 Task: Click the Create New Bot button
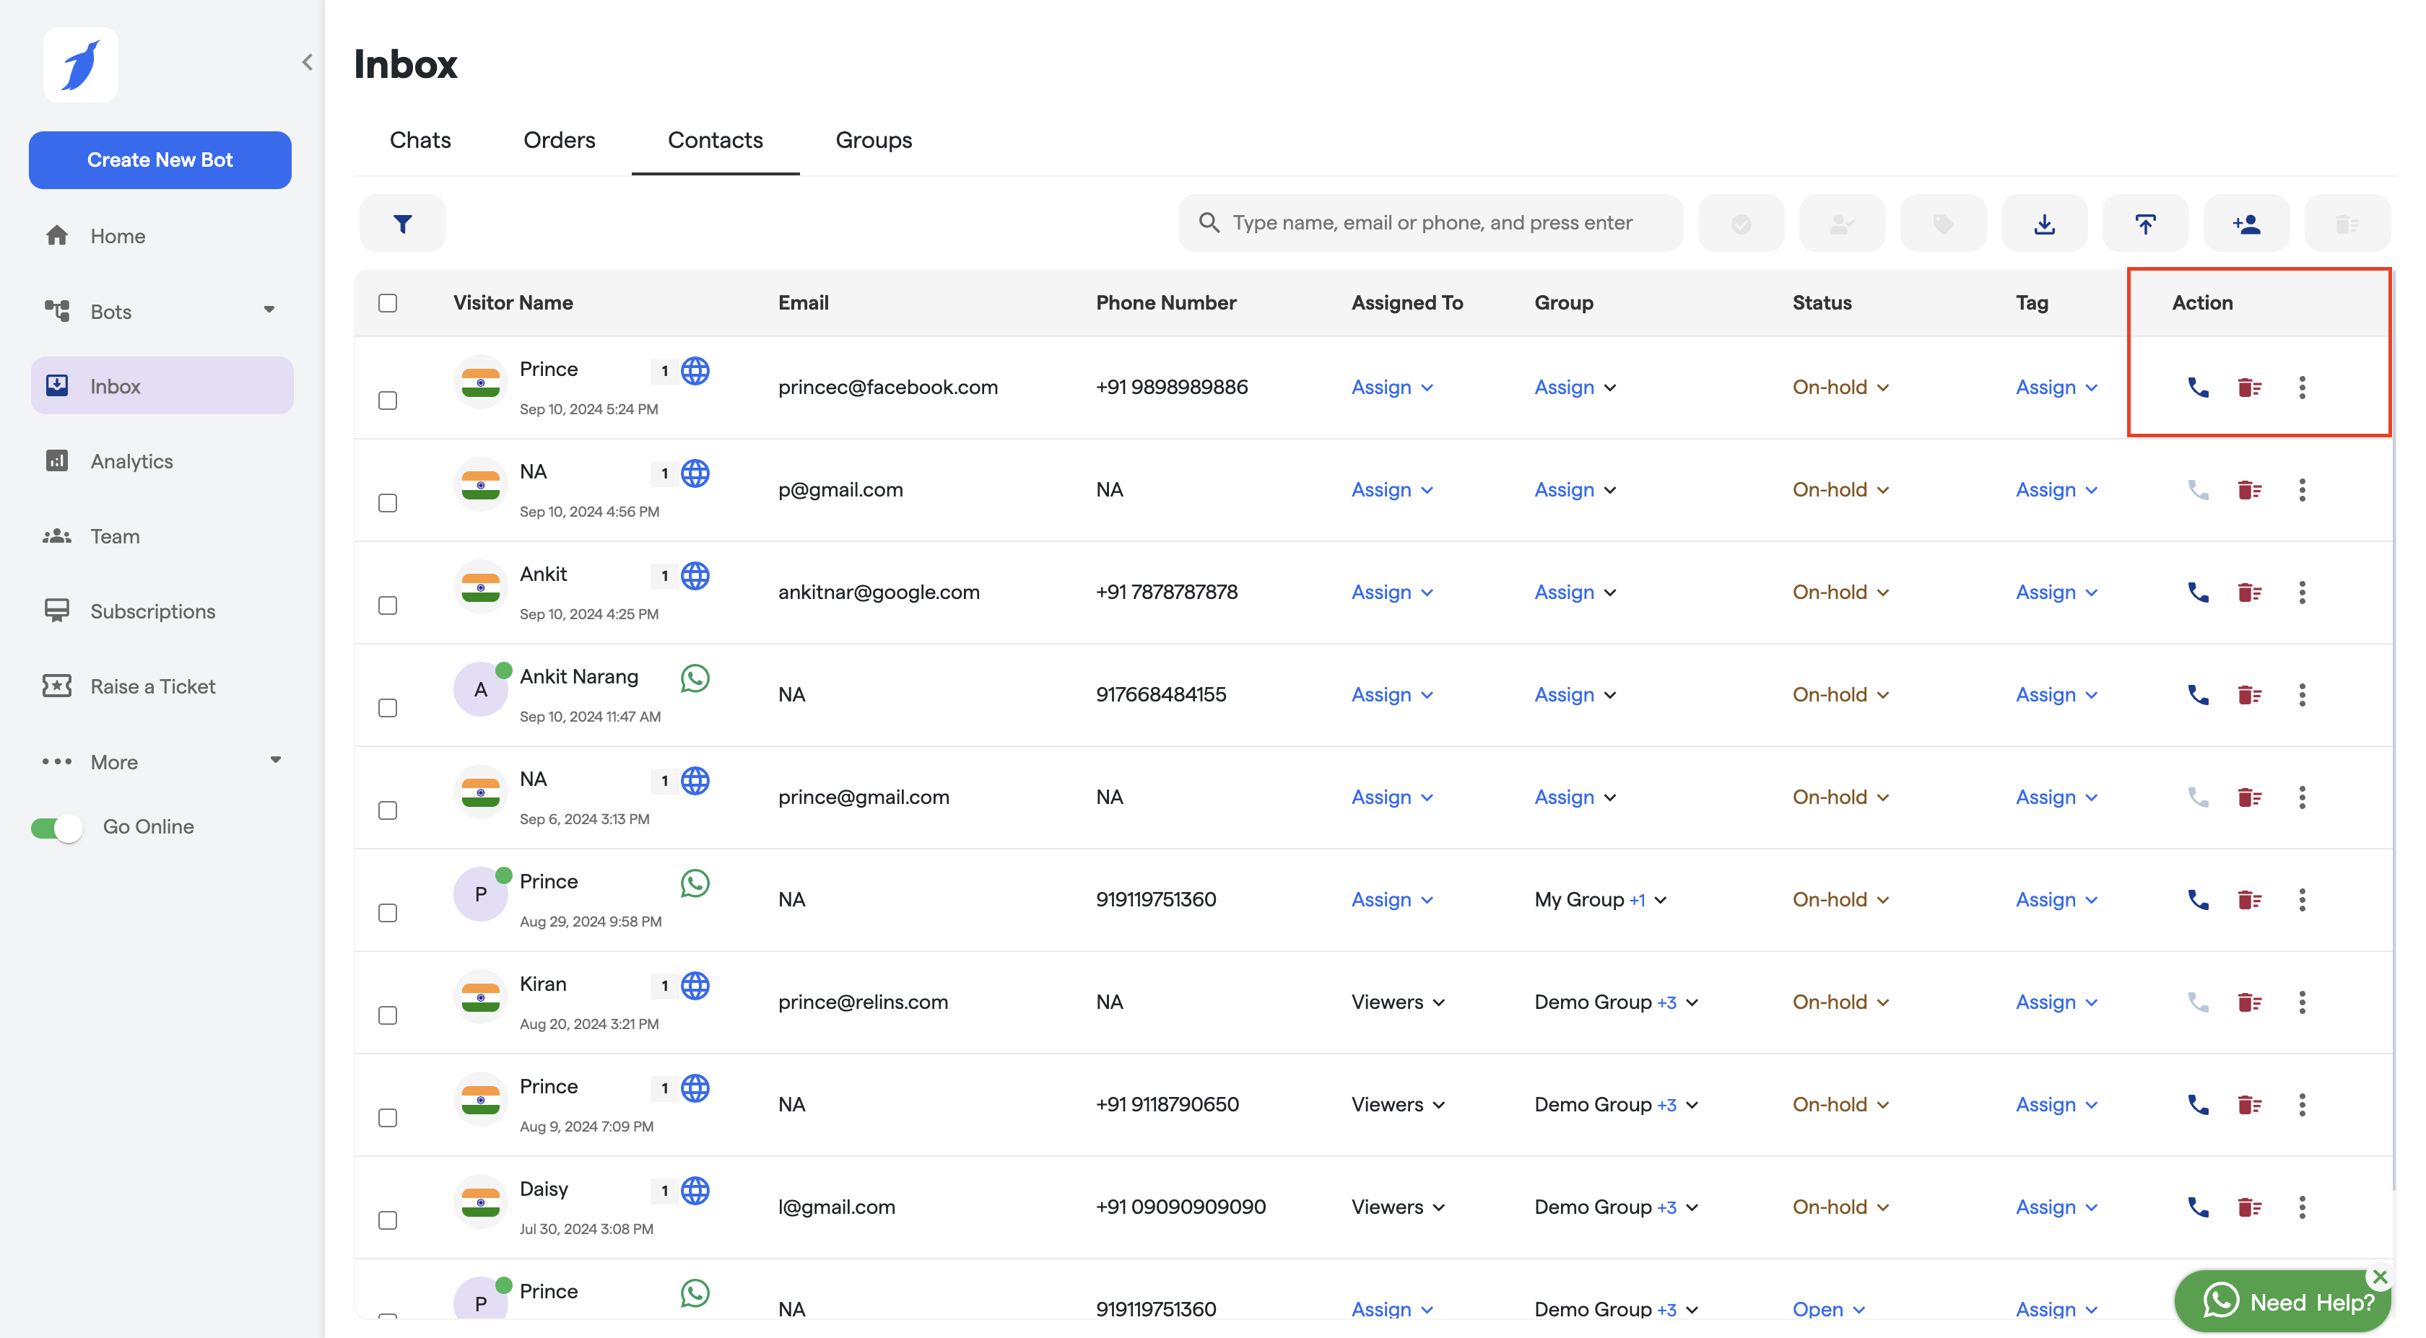[x=160, y=160]
